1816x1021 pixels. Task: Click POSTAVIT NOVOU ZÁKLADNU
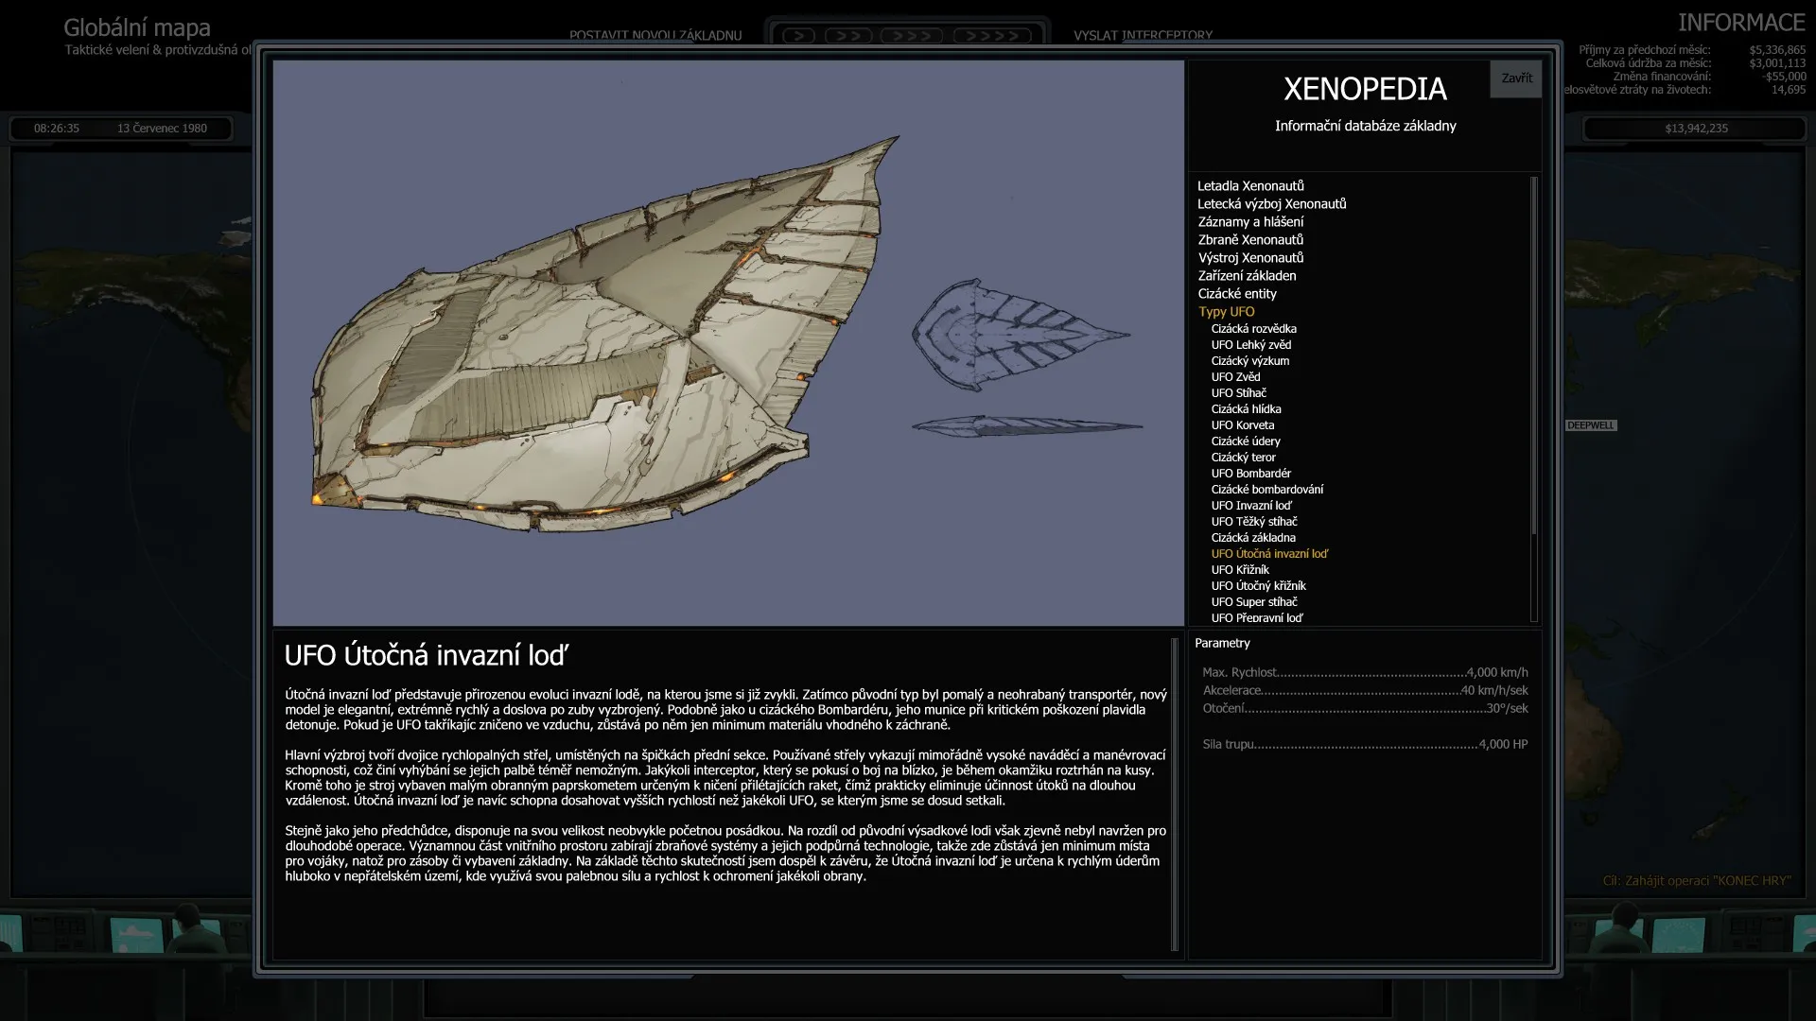(655, 35)
